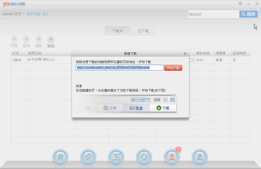
Task: Select the video row 06 卡拉赞-馆长(上)
Action: pos(41,60)
